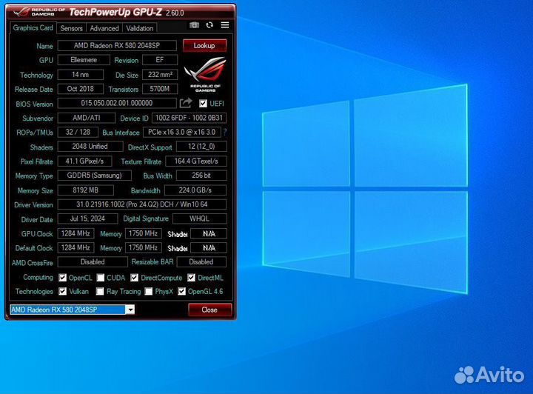Click the Default Clock row Shader N/A value

pos(209,247)
